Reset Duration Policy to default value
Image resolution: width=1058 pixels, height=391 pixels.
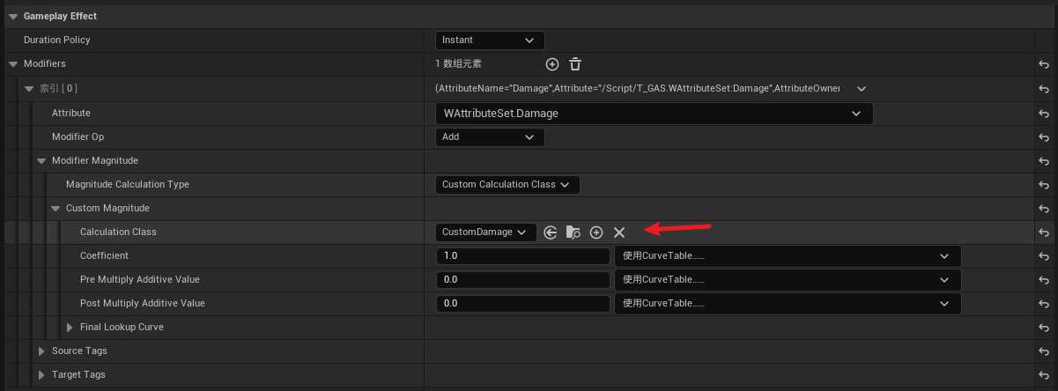(1044, 41)
